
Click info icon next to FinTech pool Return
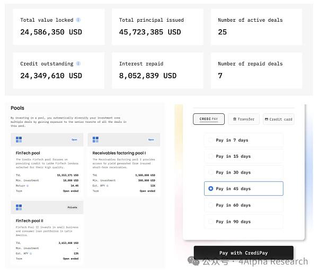click(26, 186)
